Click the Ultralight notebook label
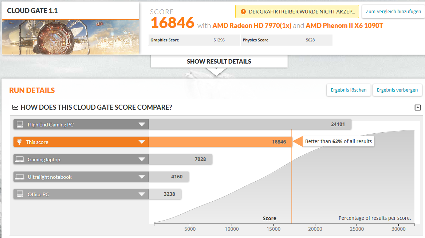The width and height of the screenshot is (425, 238). pyautogui.click(x=50, y=177)
